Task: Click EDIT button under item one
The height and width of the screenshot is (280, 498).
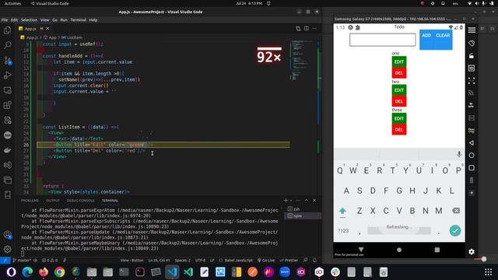Action: point(399,61)
